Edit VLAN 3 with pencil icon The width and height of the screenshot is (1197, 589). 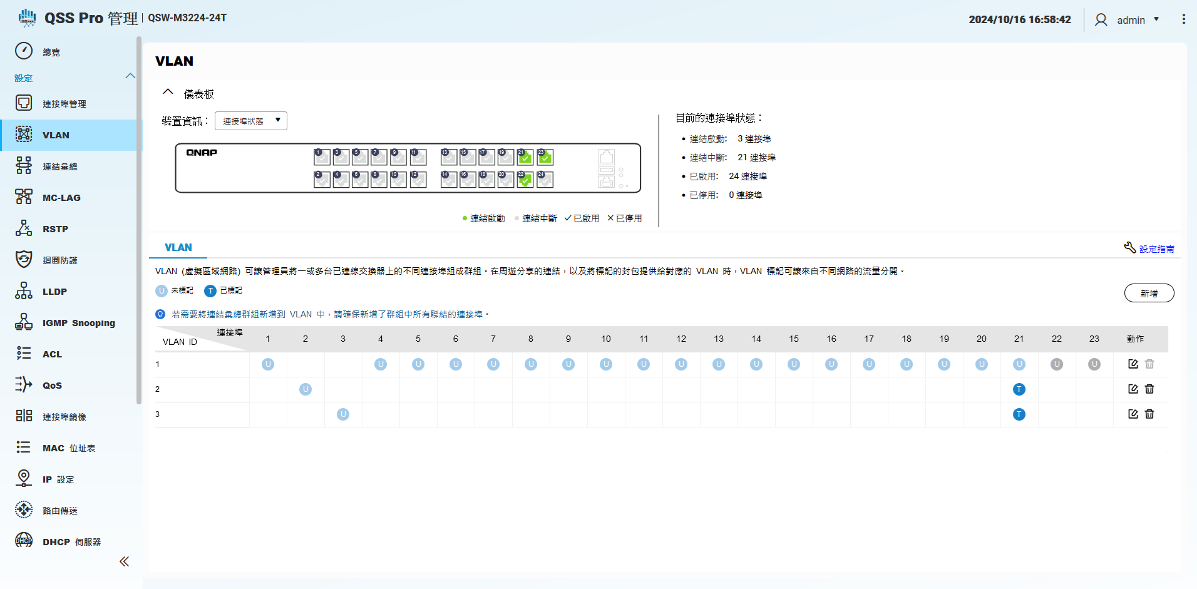tap(1133, 414)
